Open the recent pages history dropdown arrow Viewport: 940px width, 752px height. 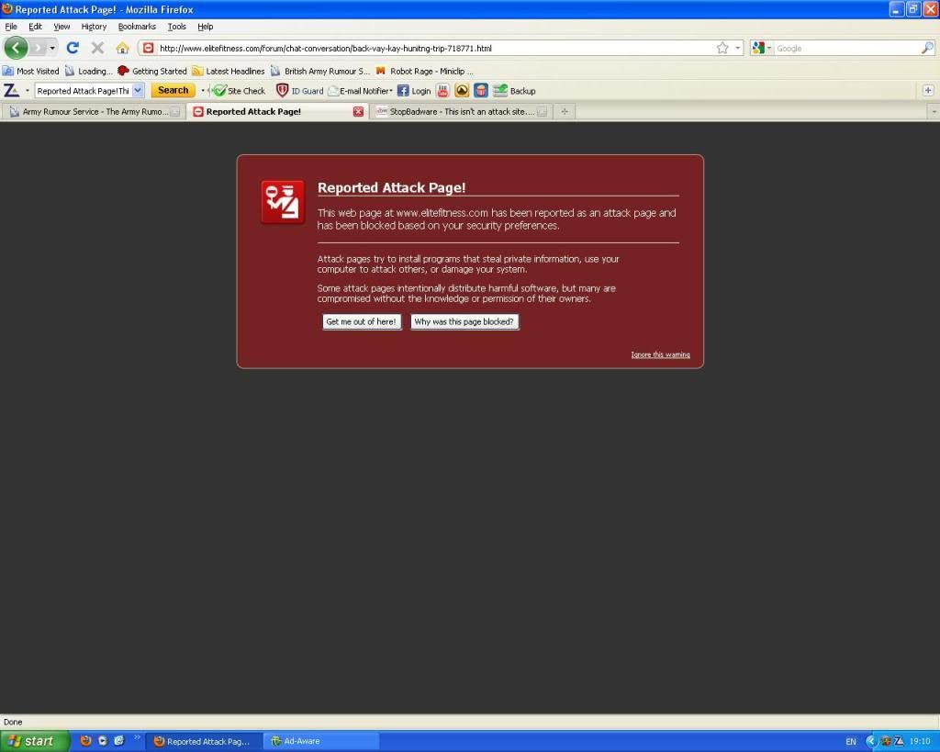[52, 48]
